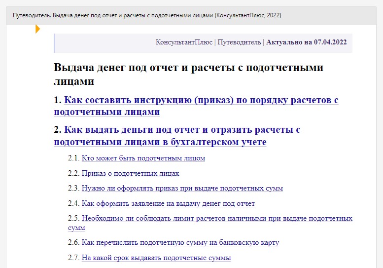Image resolution: width=383 pixels, height=268 pixels.
Task: Click the "2.1." subsection number
Action: (x=73, y=158)
